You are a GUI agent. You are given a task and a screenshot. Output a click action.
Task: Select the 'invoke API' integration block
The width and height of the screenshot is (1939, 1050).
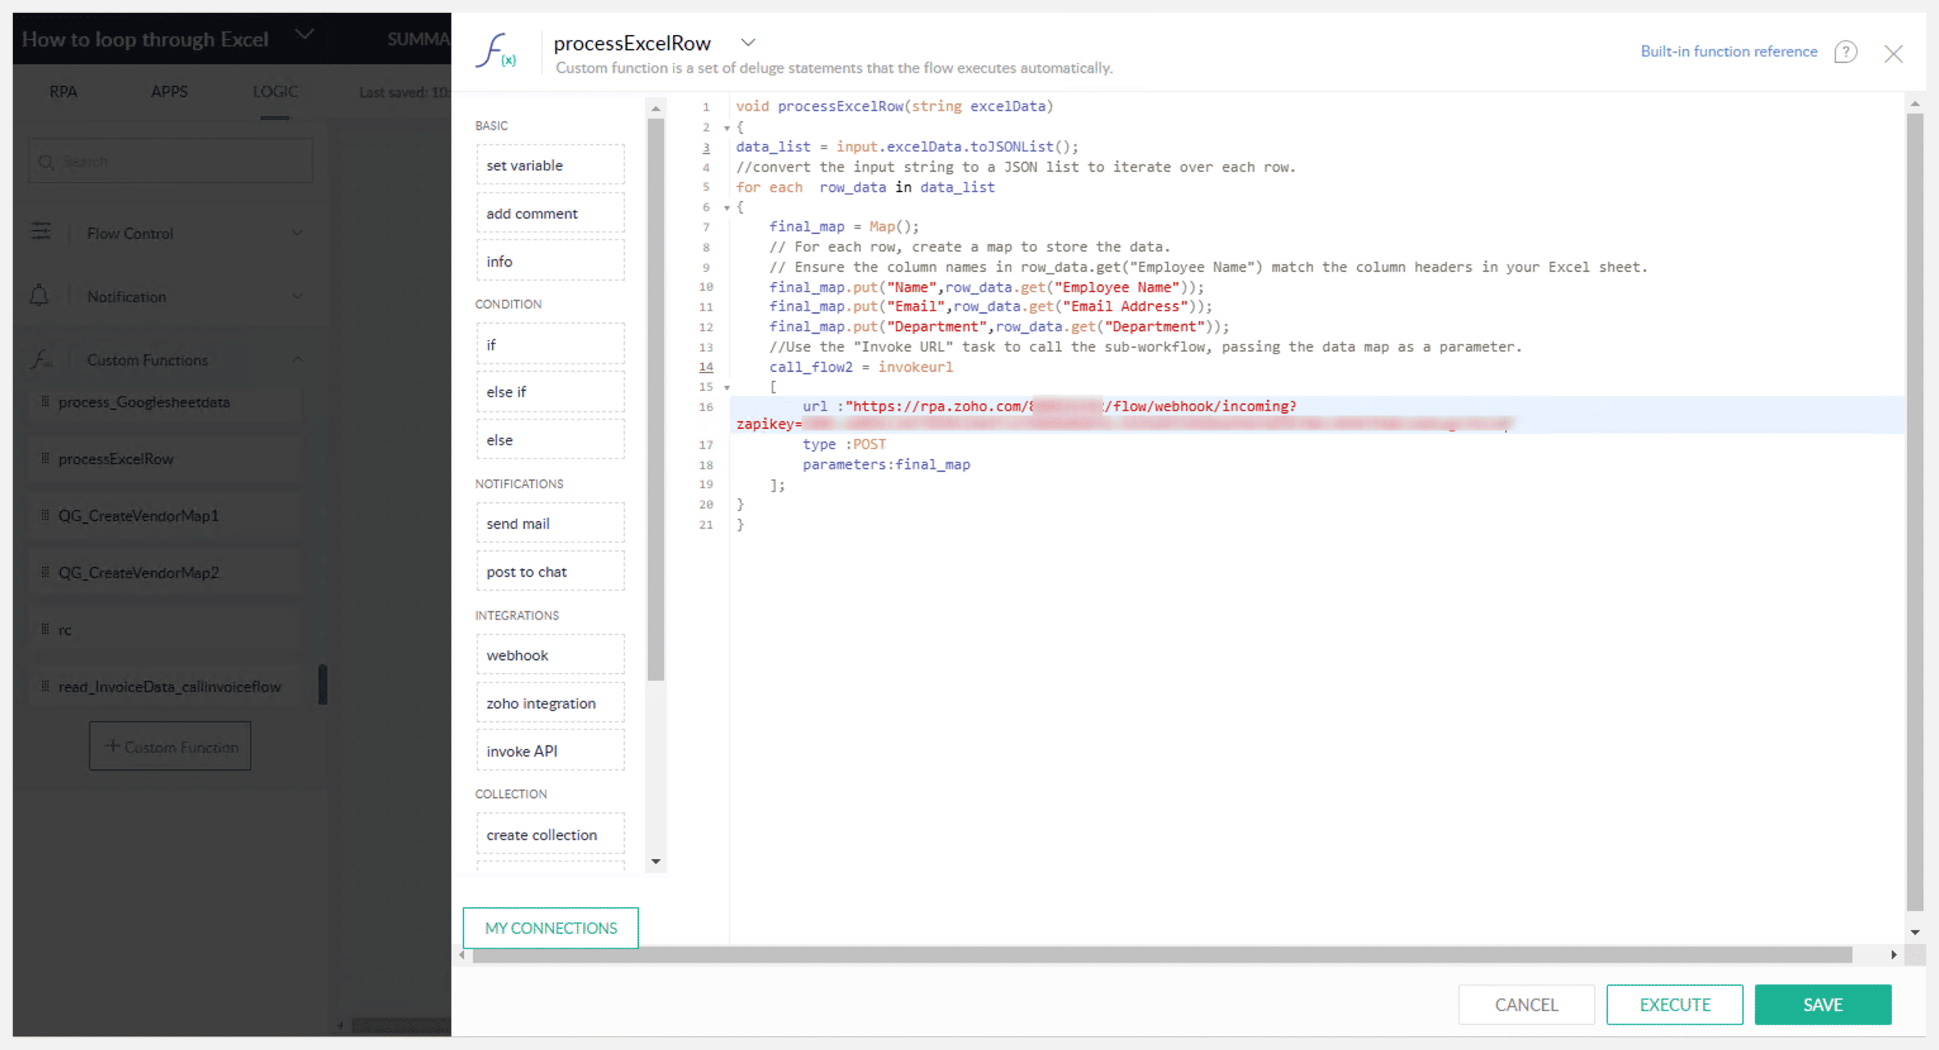[x=550, y=751]
